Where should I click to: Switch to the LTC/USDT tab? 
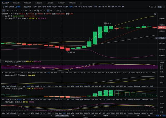coord(50,3)
